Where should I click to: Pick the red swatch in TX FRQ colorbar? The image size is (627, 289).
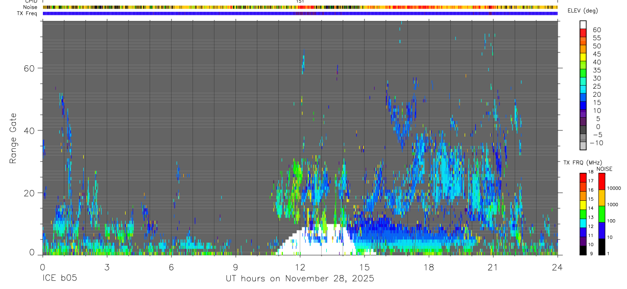[x=583, y=177]
